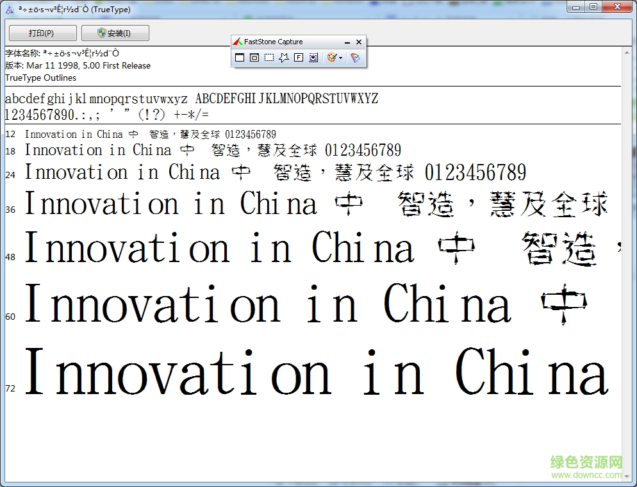Click the uppercase ABCDEFGHIJKLMNOPQRSTUVWXYZ sample text
Viewport: 637px width, 487px height.
click(286, 99)
